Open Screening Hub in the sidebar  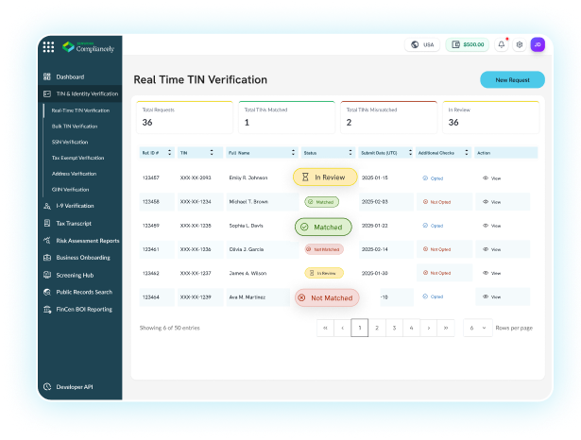[75, 275]
